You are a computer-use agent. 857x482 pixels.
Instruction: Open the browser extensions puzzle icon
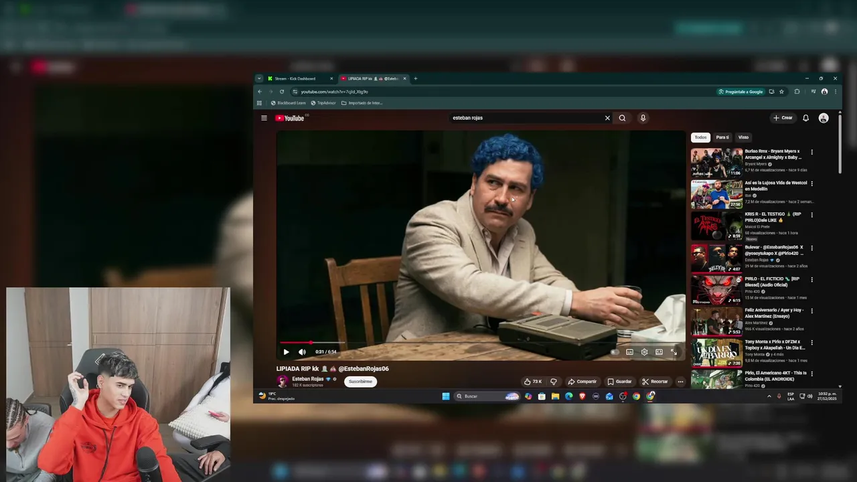coord(797,92)
